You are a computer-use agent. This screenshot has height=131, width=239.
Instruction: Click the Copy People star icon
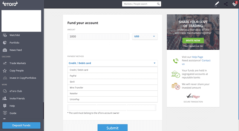tap(5, 71)
